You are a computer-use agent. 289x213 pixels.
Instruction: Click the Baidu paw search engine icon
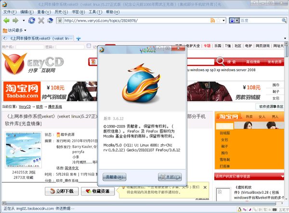[x=232, y=20]
